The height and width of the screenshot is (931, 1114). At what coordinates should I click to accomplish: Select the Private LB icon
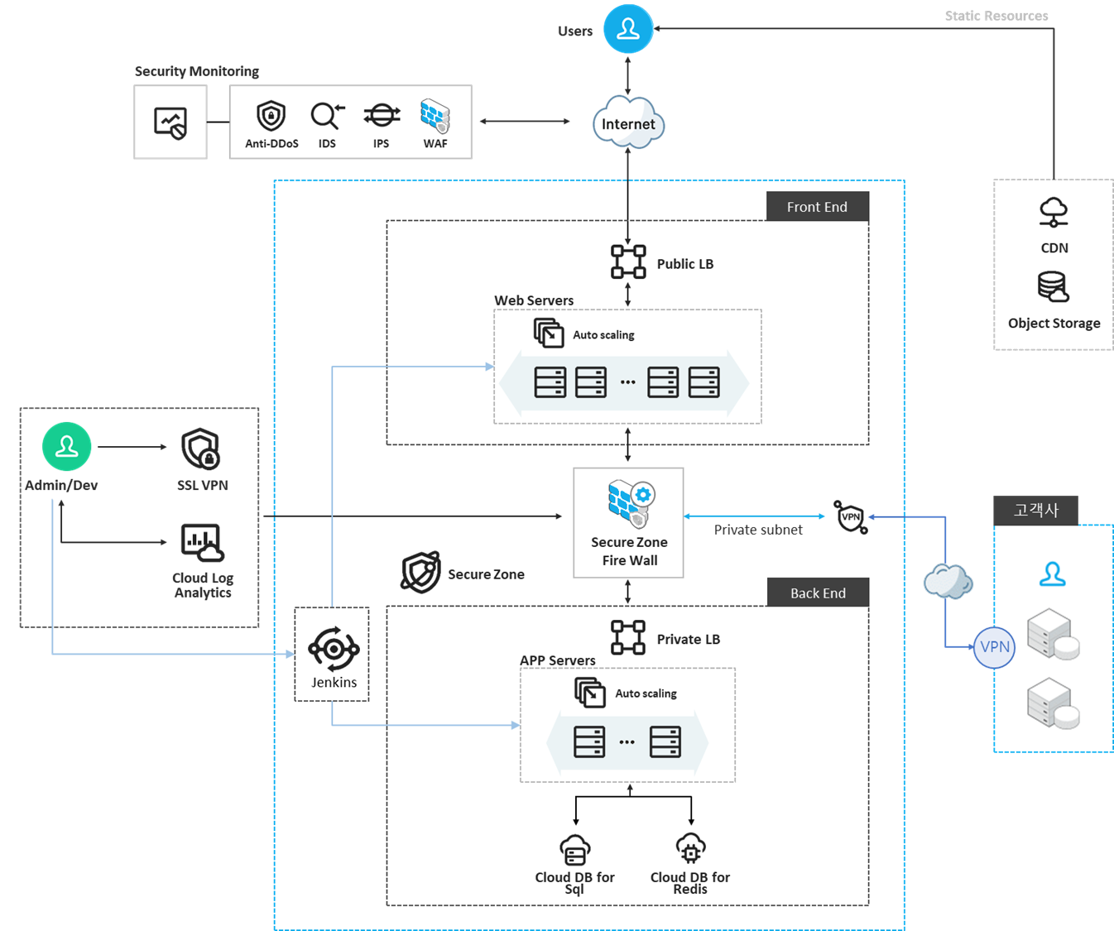click(628, 637)
